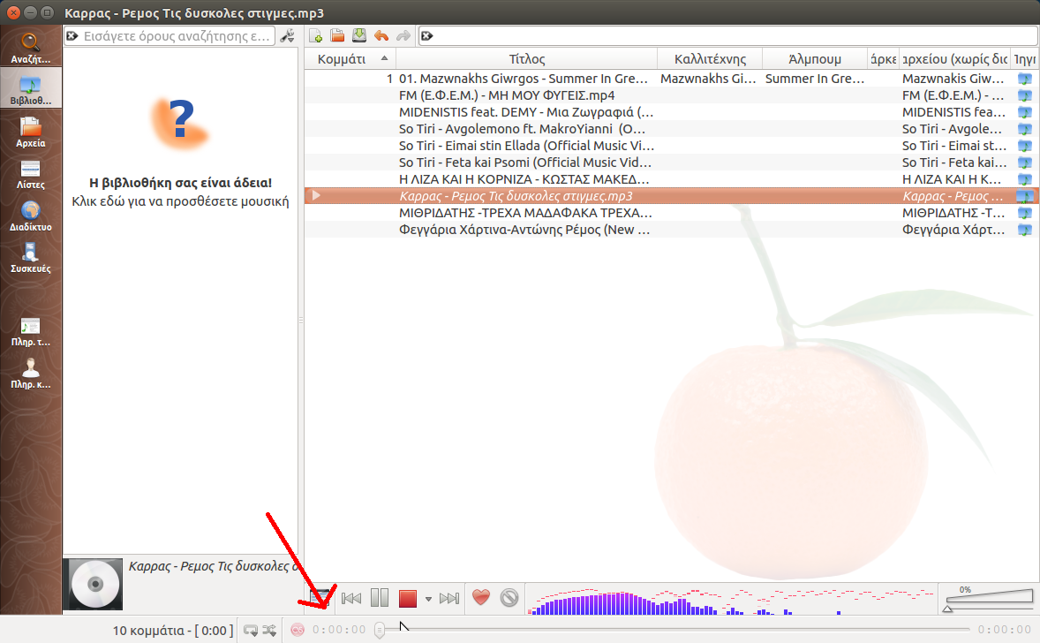Sort by Άλμπουμ column header

(815, 59)
